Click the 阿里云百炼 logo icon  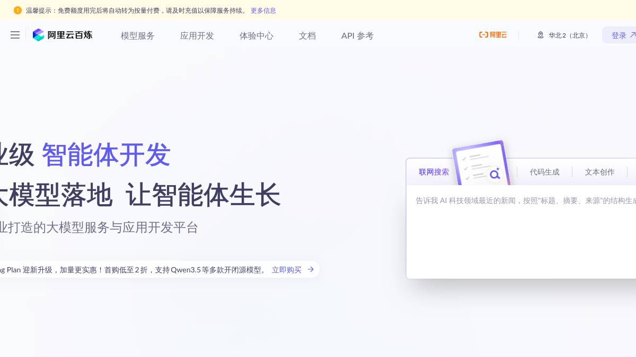tap(39, 35)
